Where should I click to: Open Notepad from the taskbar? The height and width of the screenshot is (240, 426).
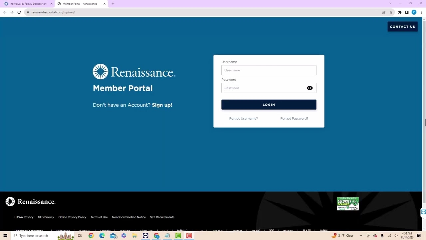point(167,236)
